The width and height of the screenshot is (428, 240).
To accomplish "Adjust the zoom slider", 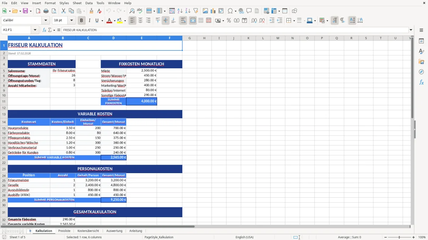I will 398,237.
